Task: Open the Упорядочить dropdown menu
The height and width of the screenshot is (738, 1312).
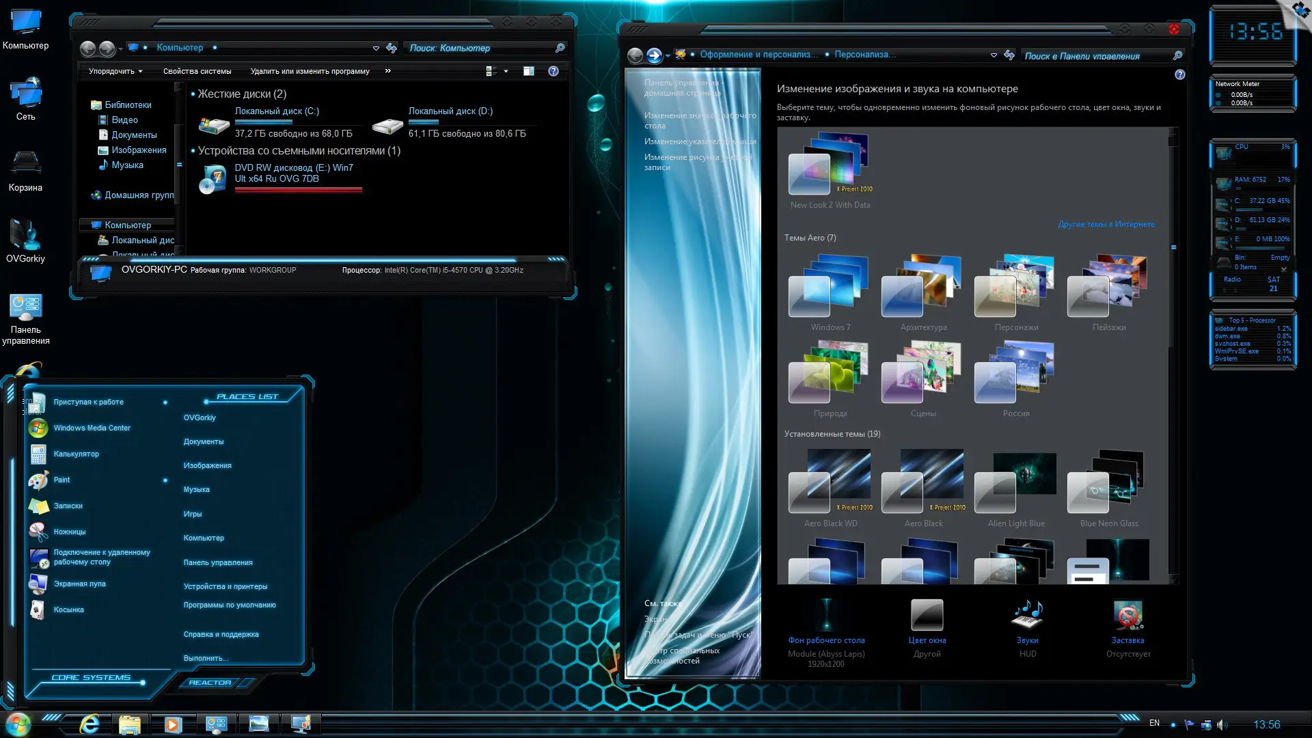Action: [115, 71]
